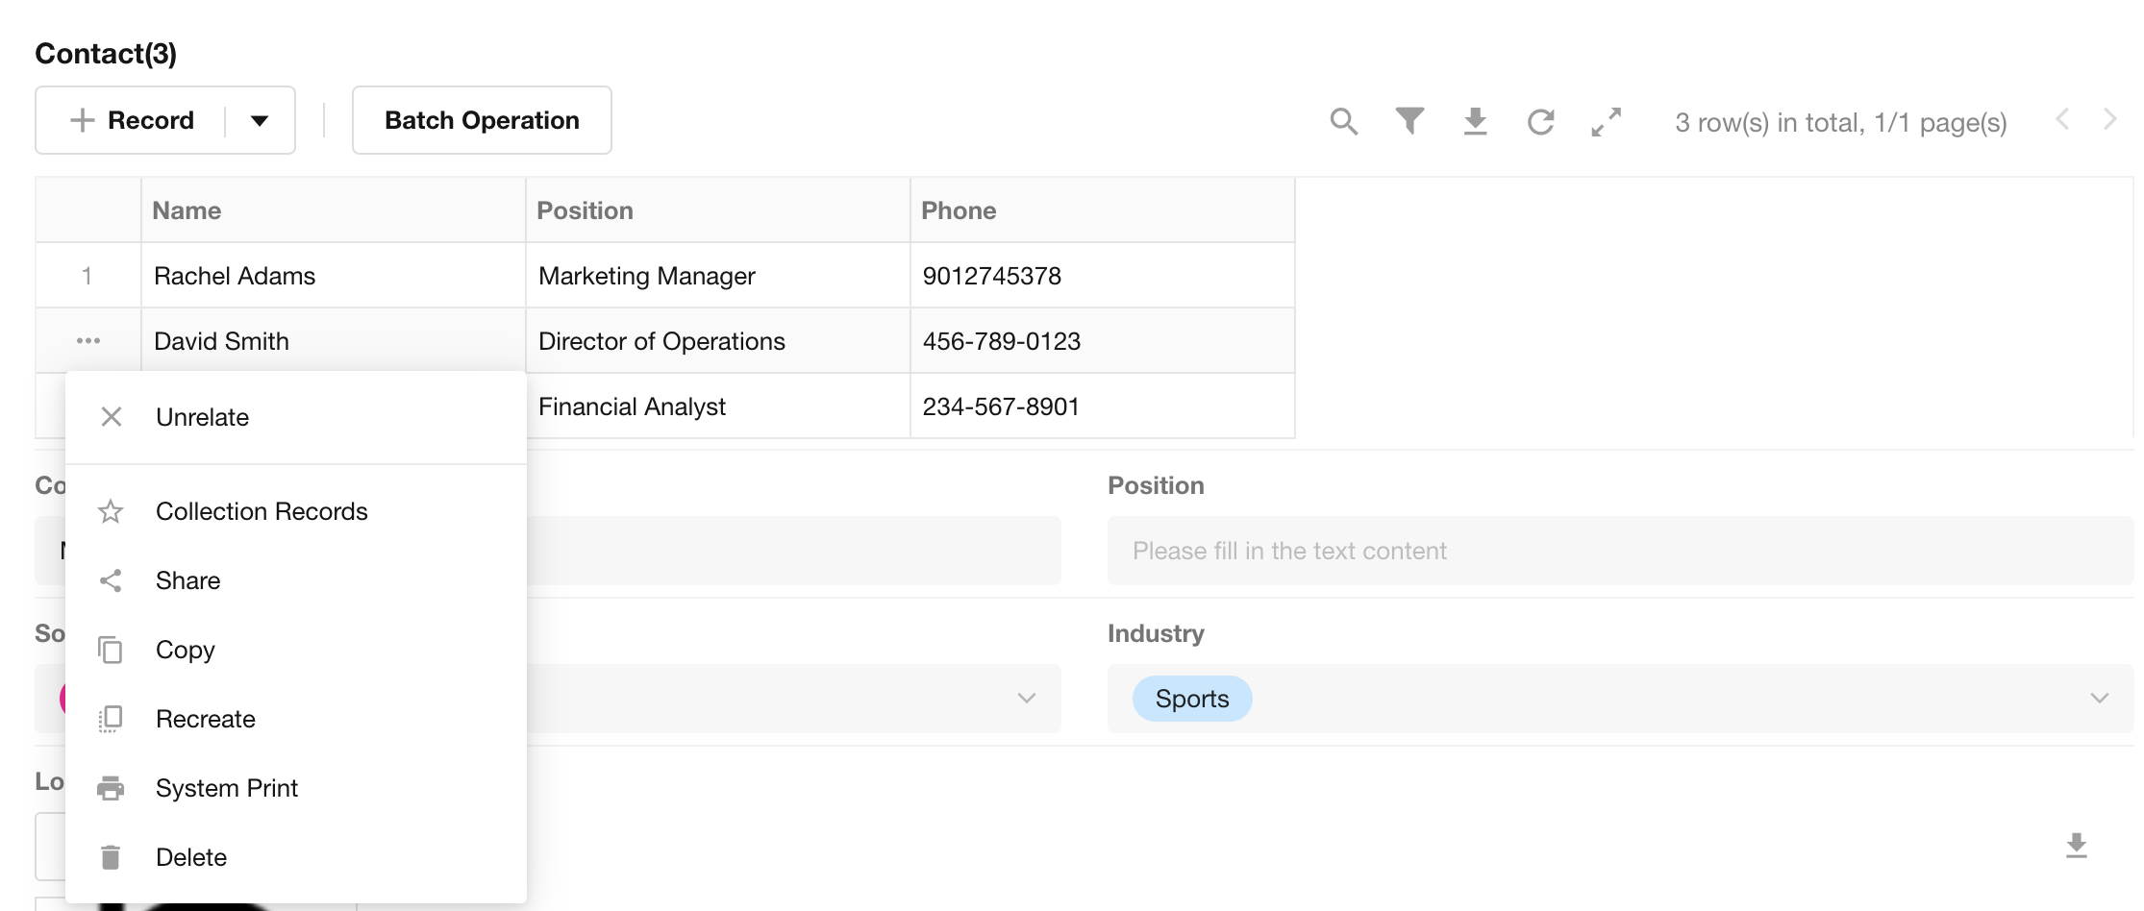Select Unrelate from the context menu
This screenshot has height=911, width=2144.
[202, 417]
